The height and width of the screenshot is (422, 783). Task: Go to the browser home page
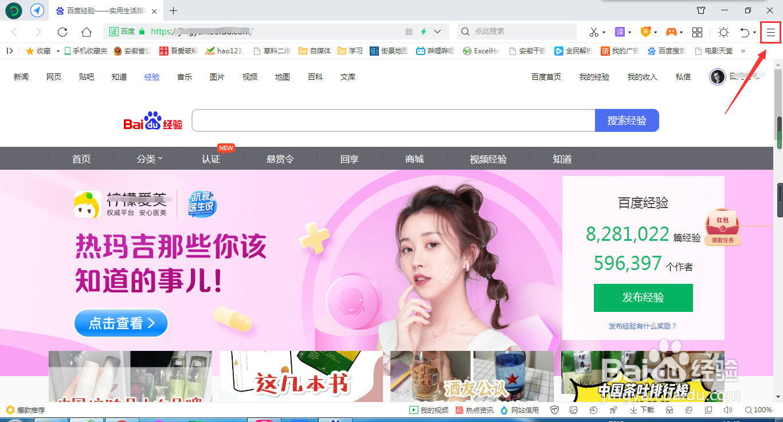(x=86, y=32)
